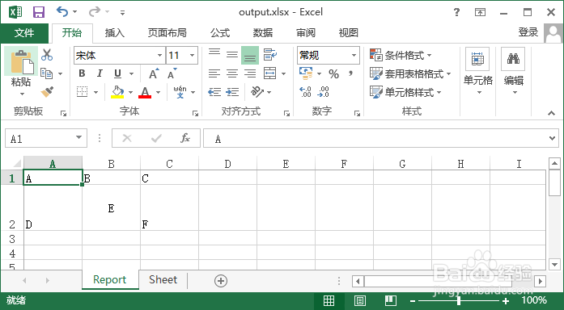Expand the Name Box dropdown arrow

click(x=78, y=138)
